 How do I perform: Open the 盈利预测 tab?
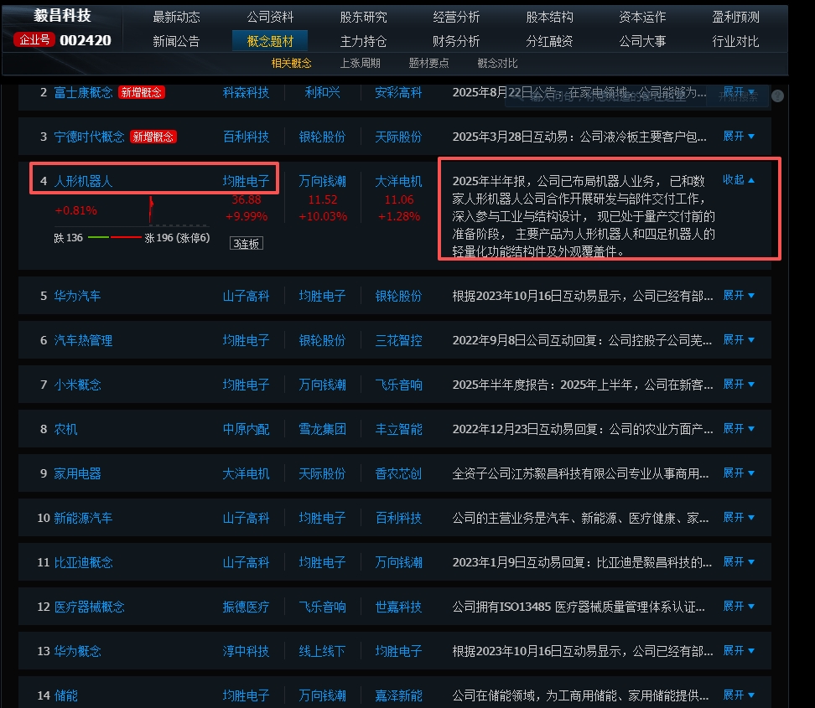coord(735,17)
